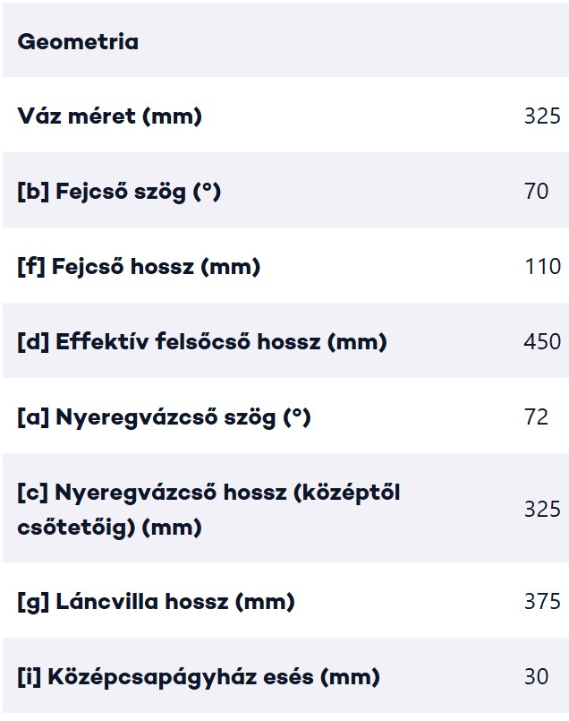
Task: Select the [f] Fejcső hossz label
Action: 140,267
